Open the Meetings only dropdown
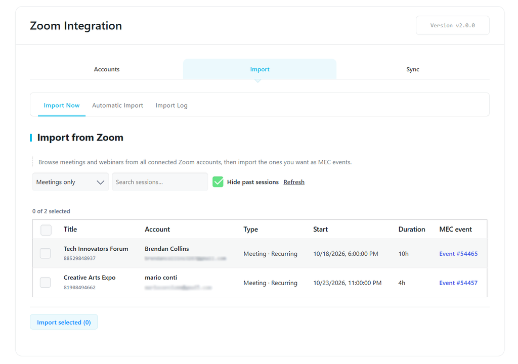Viewport: 518px width, 364px height. pos(70,182)
